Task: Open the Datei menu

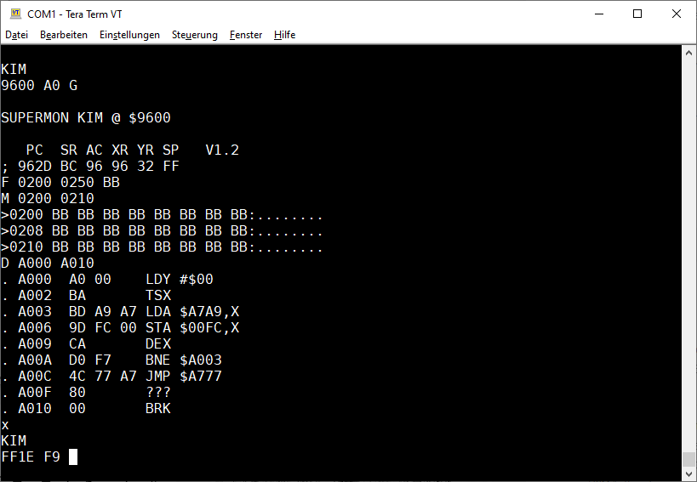Action: (17, 35)
